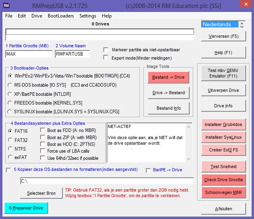Click Test mbv QEMU Emulator button

223,73
